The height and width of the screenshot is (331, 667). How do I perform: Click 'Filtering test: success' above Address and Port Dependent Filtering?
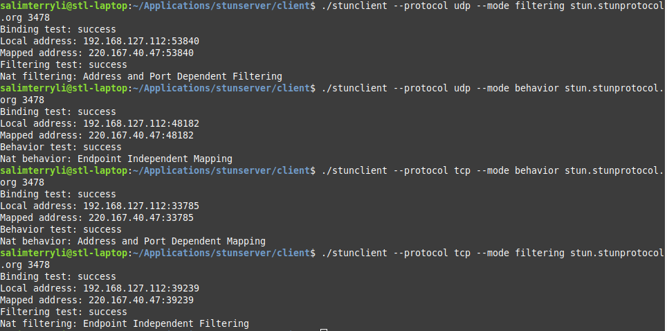[x=64, y=65]
